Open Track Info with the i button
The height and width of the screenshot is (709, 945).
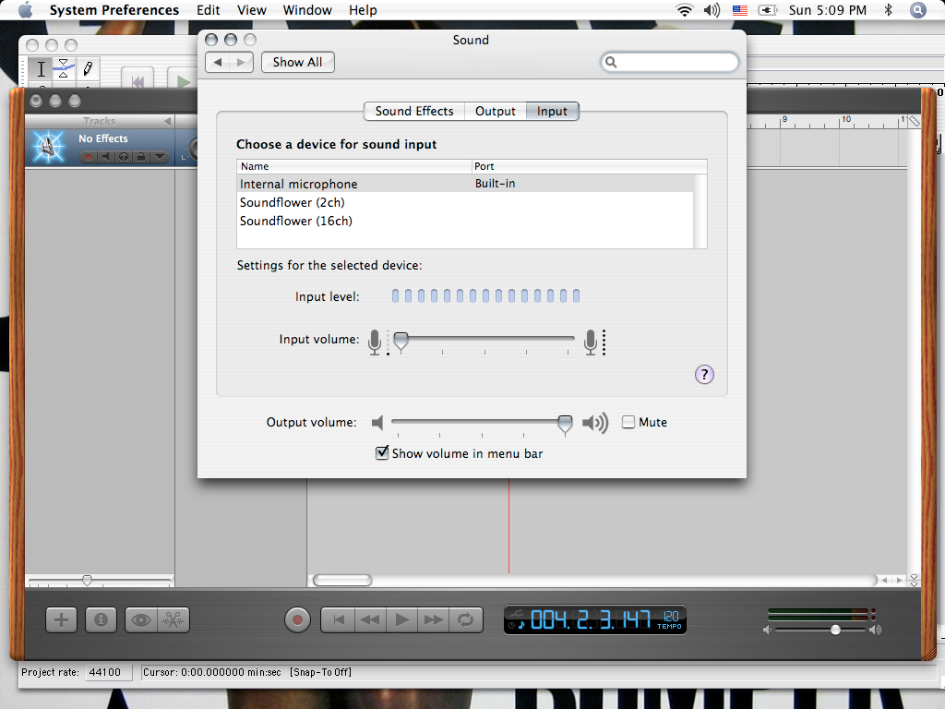[101, 619]
